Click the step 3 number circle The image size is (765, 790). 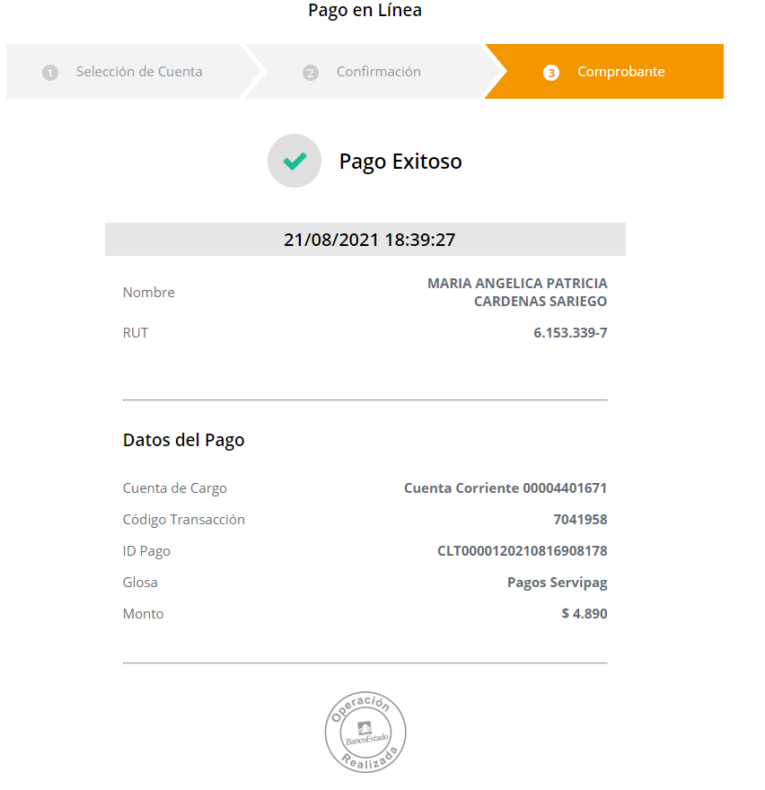550,73
